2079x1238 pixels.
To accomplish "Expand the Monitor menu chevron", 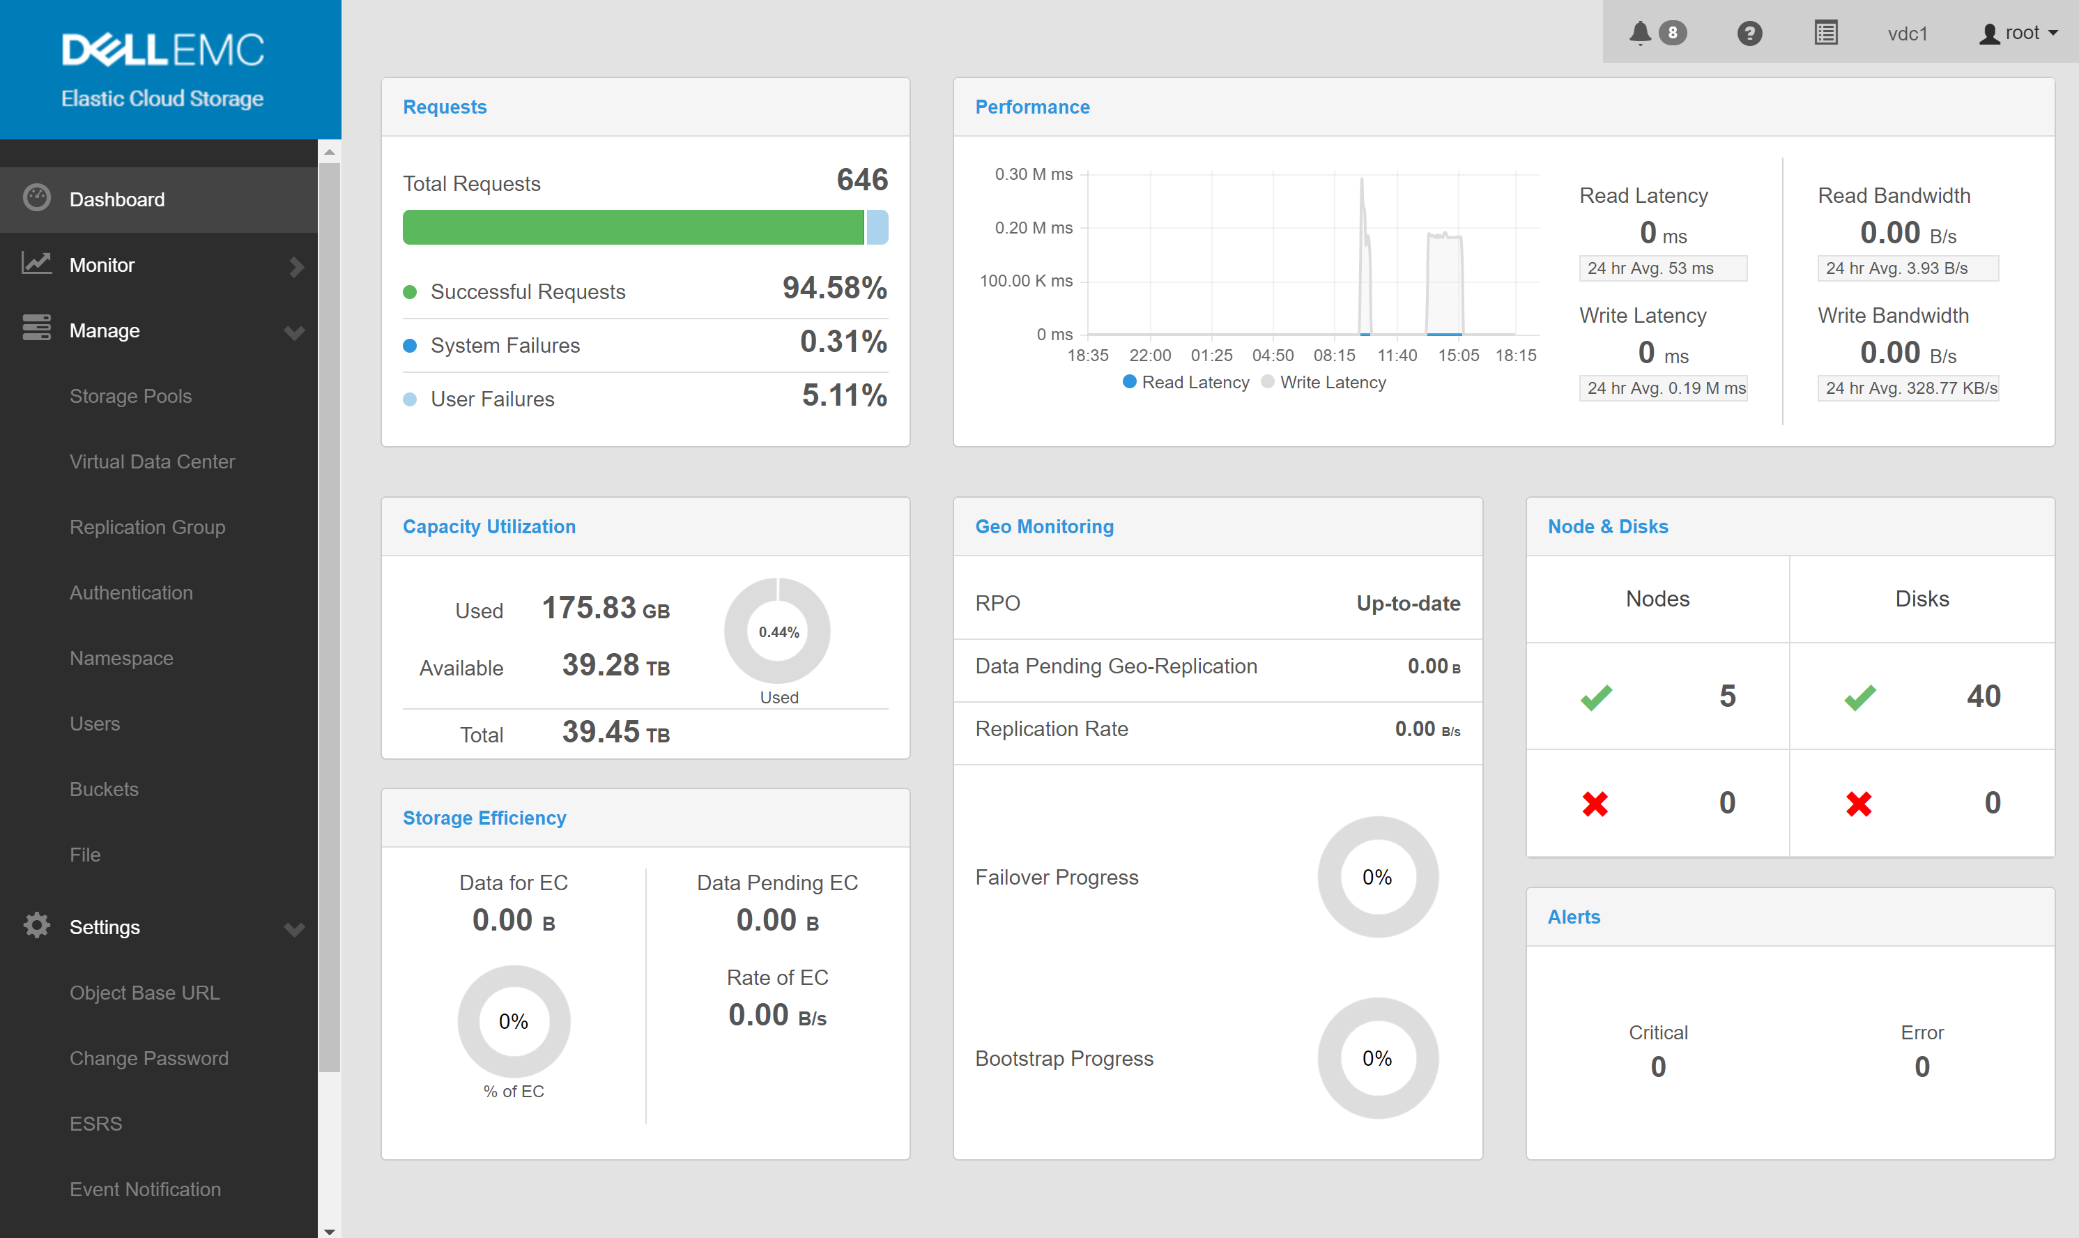I will pos(296,266).
